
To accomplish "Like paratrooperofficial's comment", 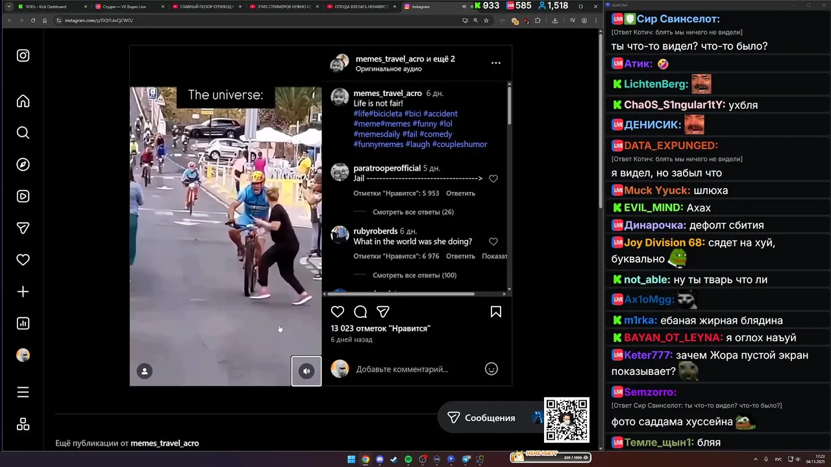I will point(493,178).
